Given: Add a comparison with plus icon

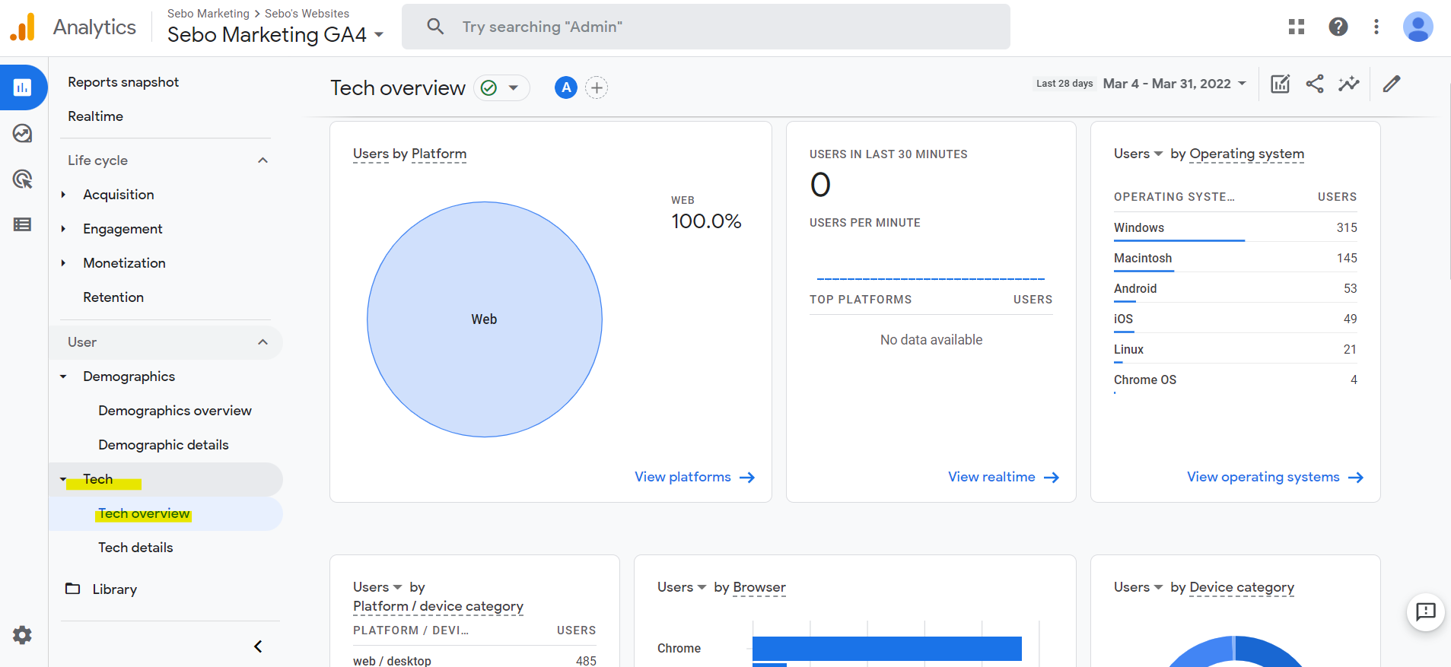Looking at the screenshot, I should [x=597, y=88].
